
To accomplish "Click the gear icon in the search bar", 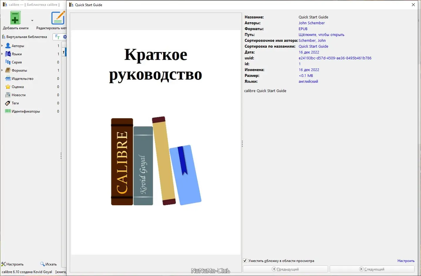I will [65, 37].
